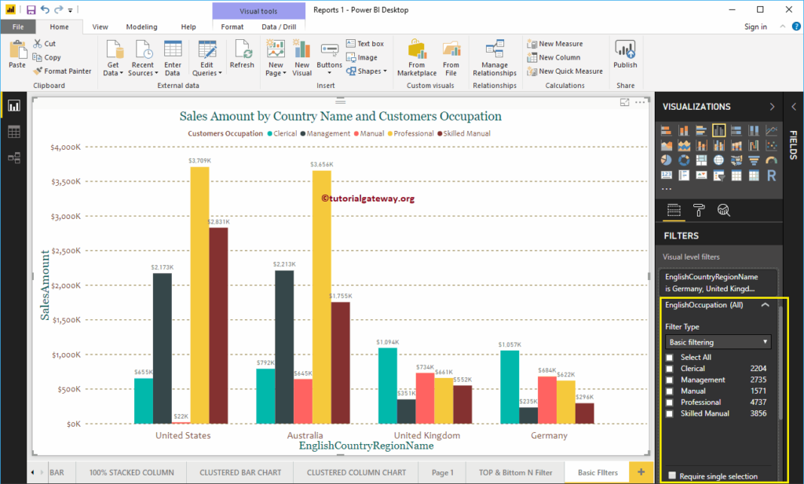
Task: Click New Measure button
Action: click(x=555, y=44)
